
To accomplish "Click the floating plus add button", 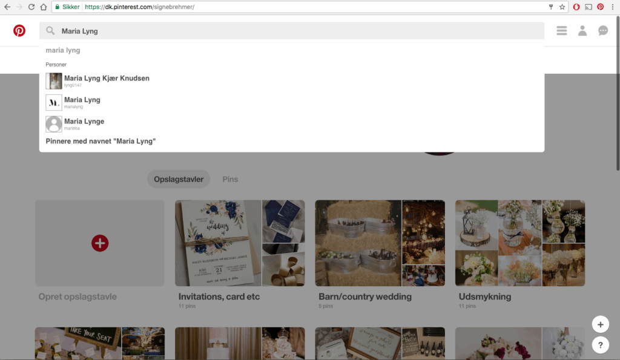I will (x=600, y=324).
